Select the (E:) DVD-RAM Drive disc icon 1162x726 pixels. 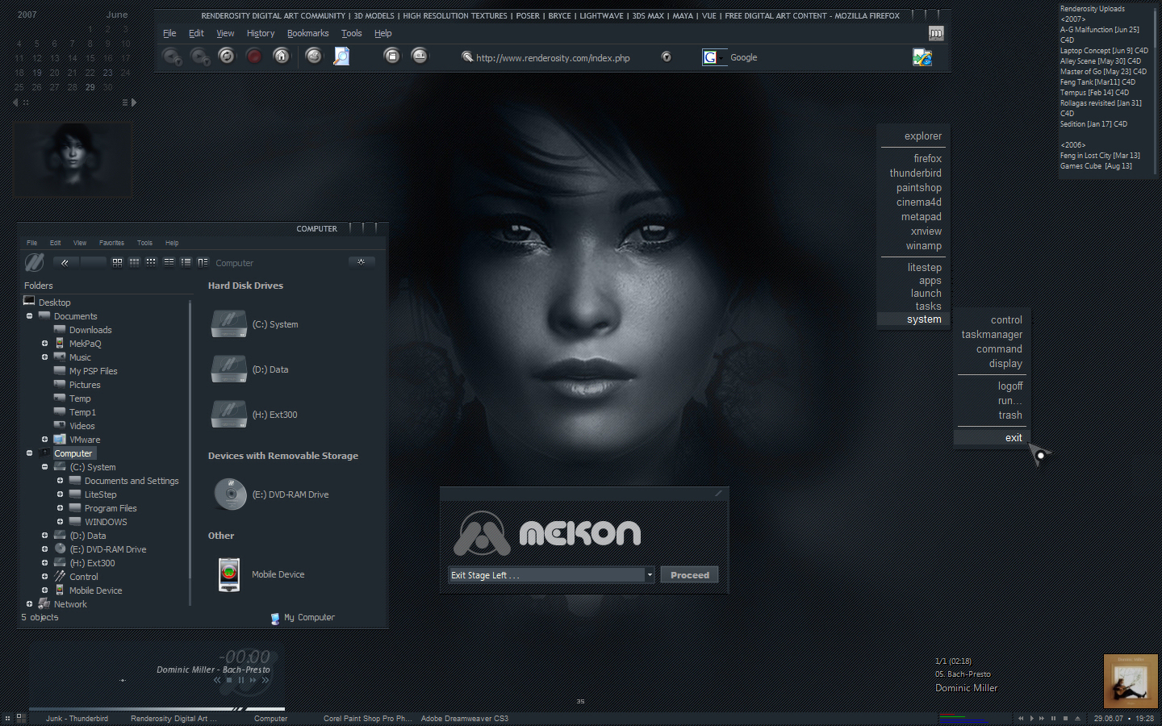(x=230, y=494)
